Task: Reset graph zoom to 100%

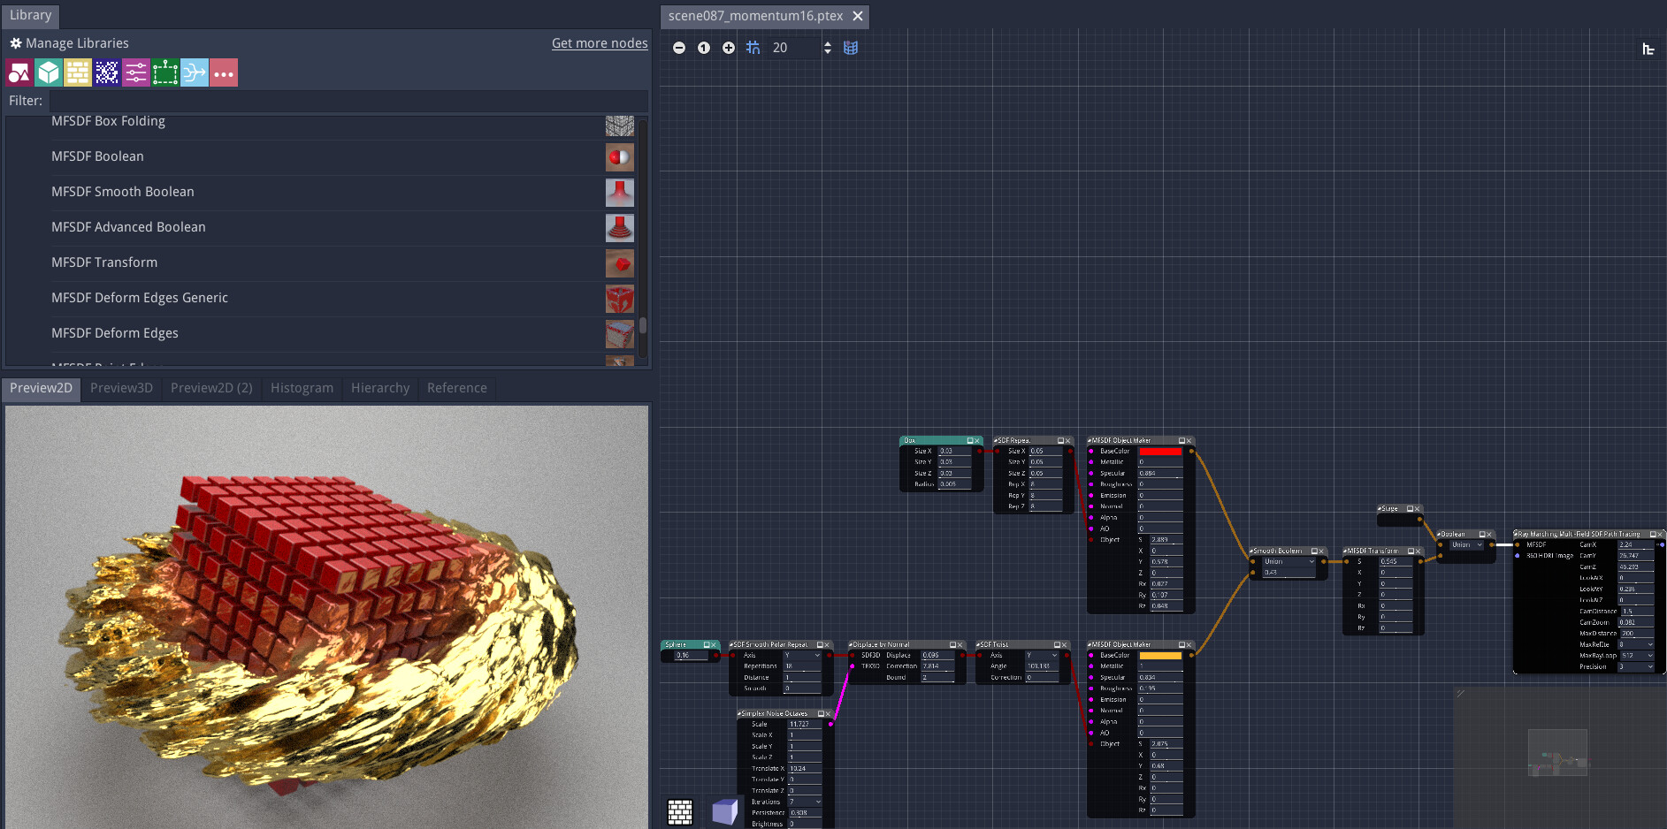Action: coord(704,48)
